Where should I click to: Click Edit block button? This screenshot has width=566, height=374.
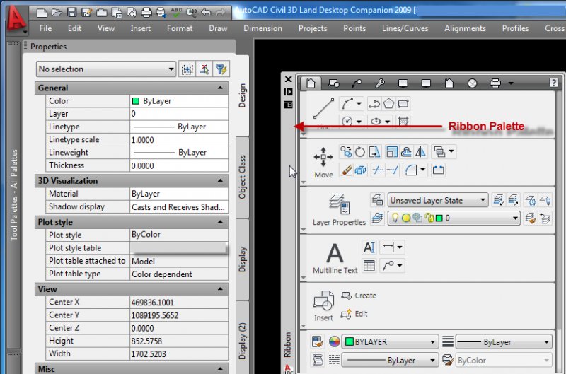[x=354, y=314]
